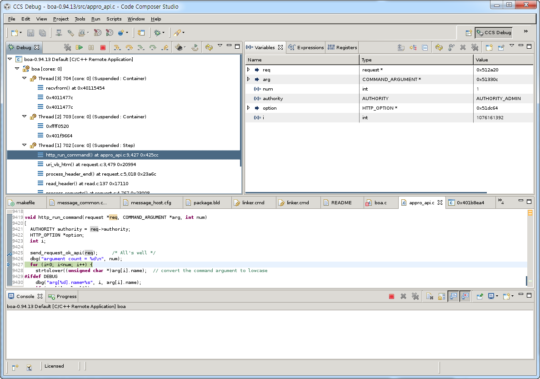Click the Step Return icon

point(165,47)
